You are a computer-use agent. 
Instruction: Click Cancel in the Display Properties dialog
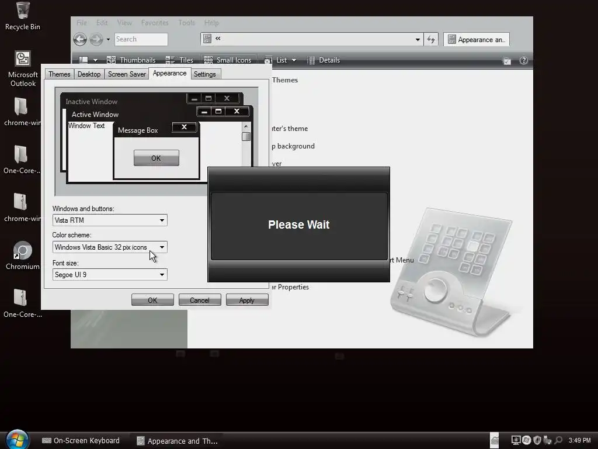200,300
